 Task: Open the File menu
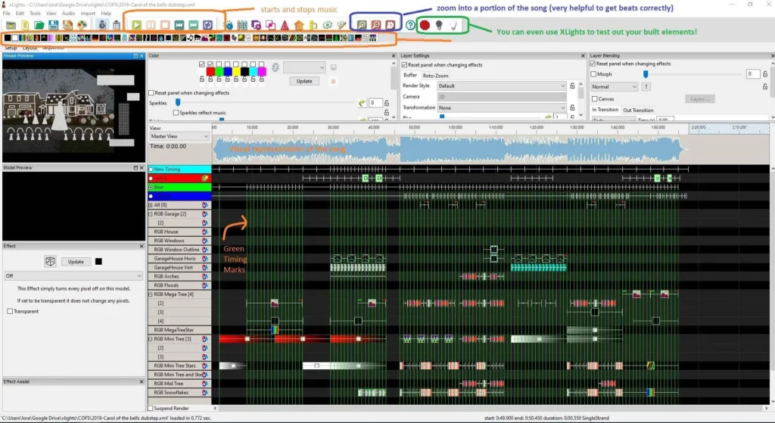(6, 14)
